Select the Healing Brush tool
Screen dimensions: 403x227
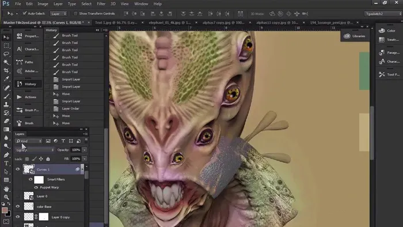[x=6, y=88]
